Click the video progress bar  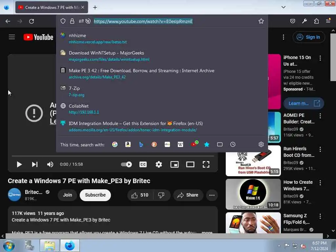pyautogui.click(x=113, y=156)
